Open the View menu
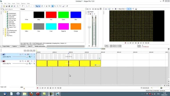 (9, 3)
